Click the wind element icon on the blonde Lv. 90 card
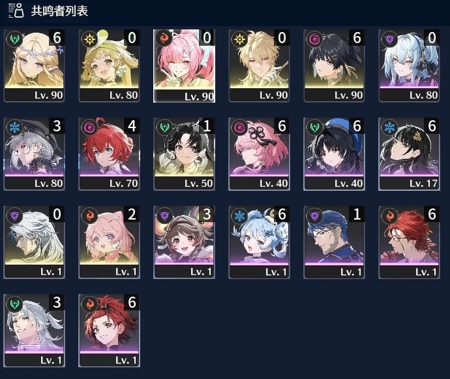 (x=14, y=39)
